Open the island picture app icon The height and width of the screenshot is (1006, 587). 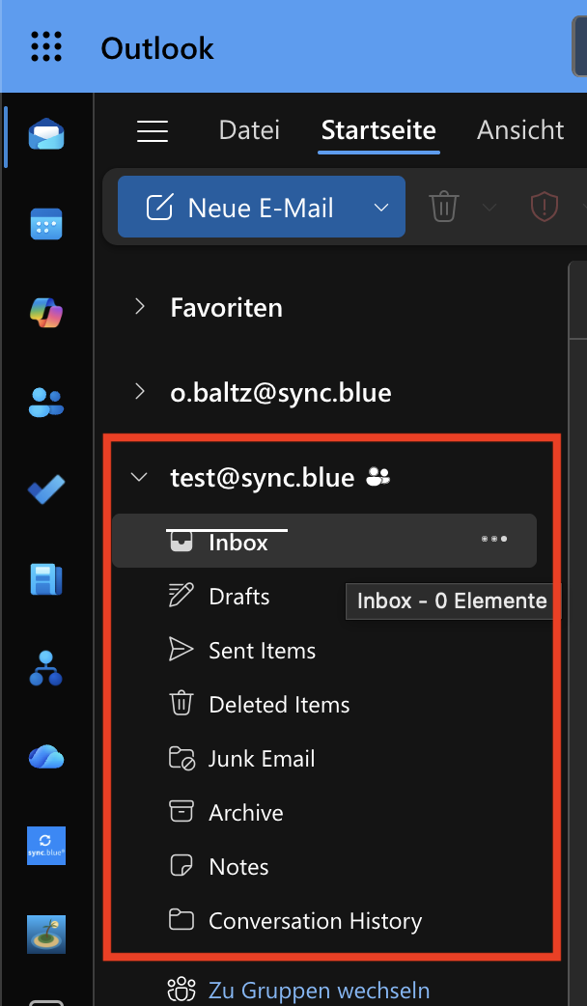[x=46, y=935]
